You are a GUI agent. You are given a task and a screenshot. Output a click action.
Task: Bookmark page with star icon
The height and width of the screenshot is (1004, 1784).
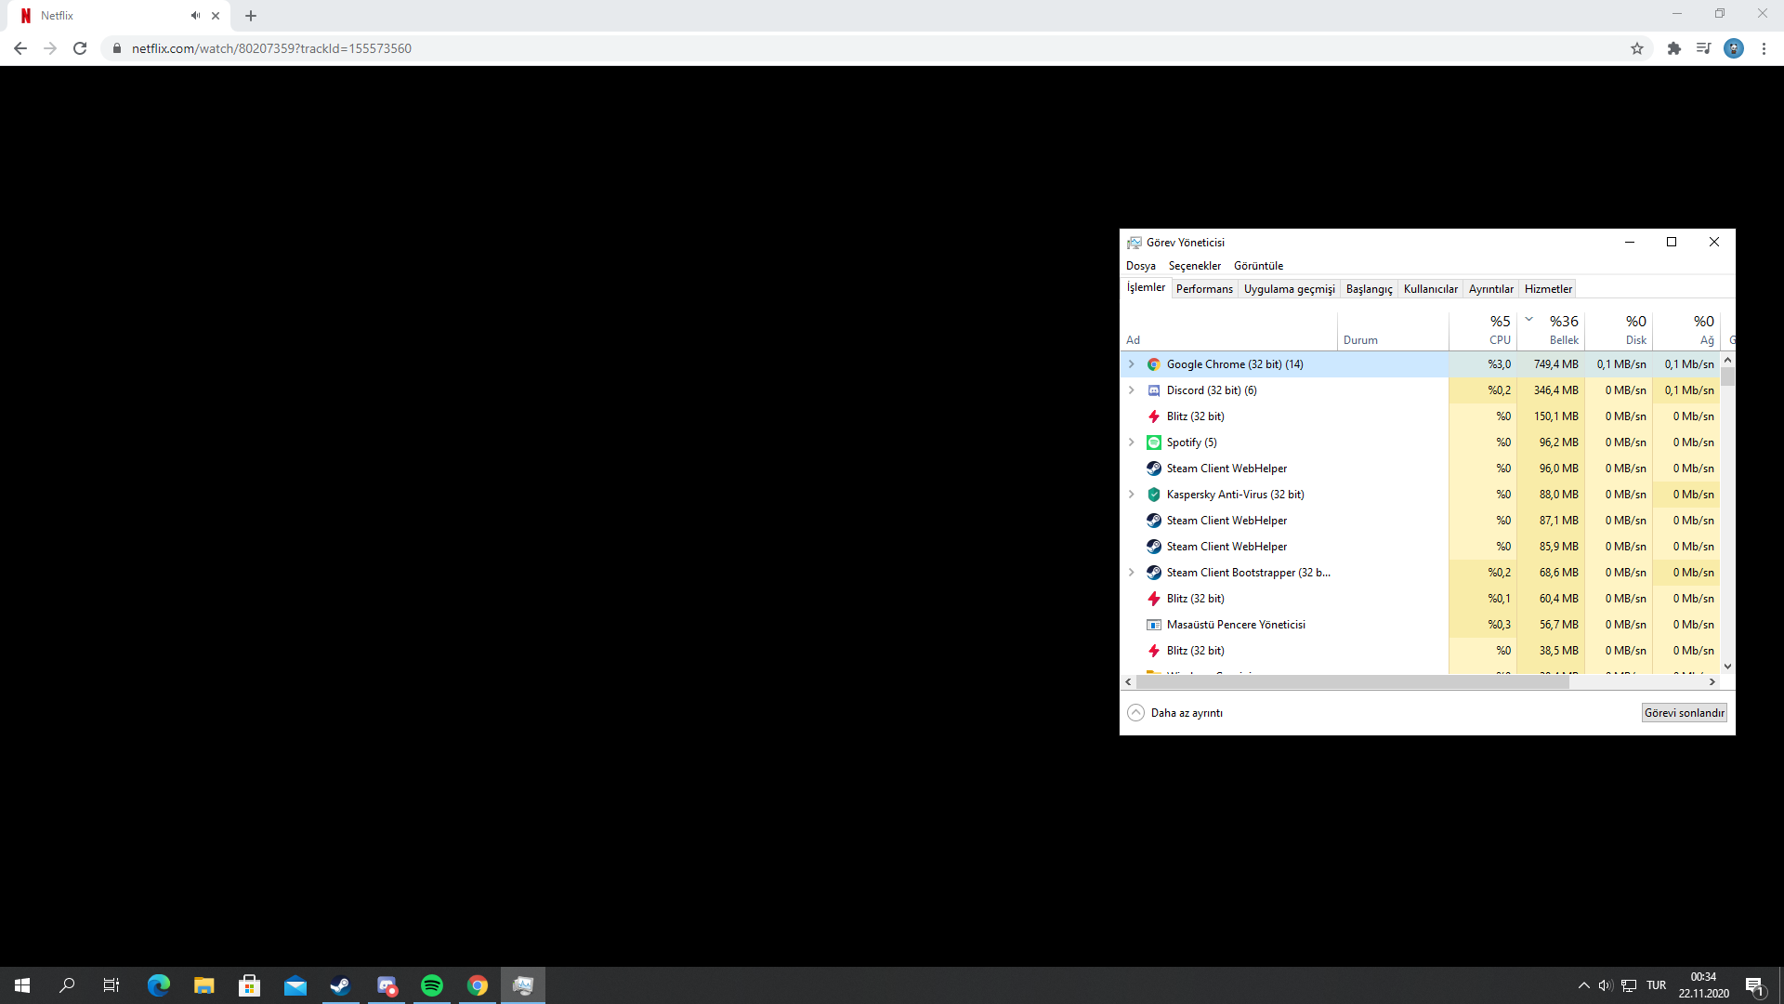pyautogui.click(x=1637, y=48)
